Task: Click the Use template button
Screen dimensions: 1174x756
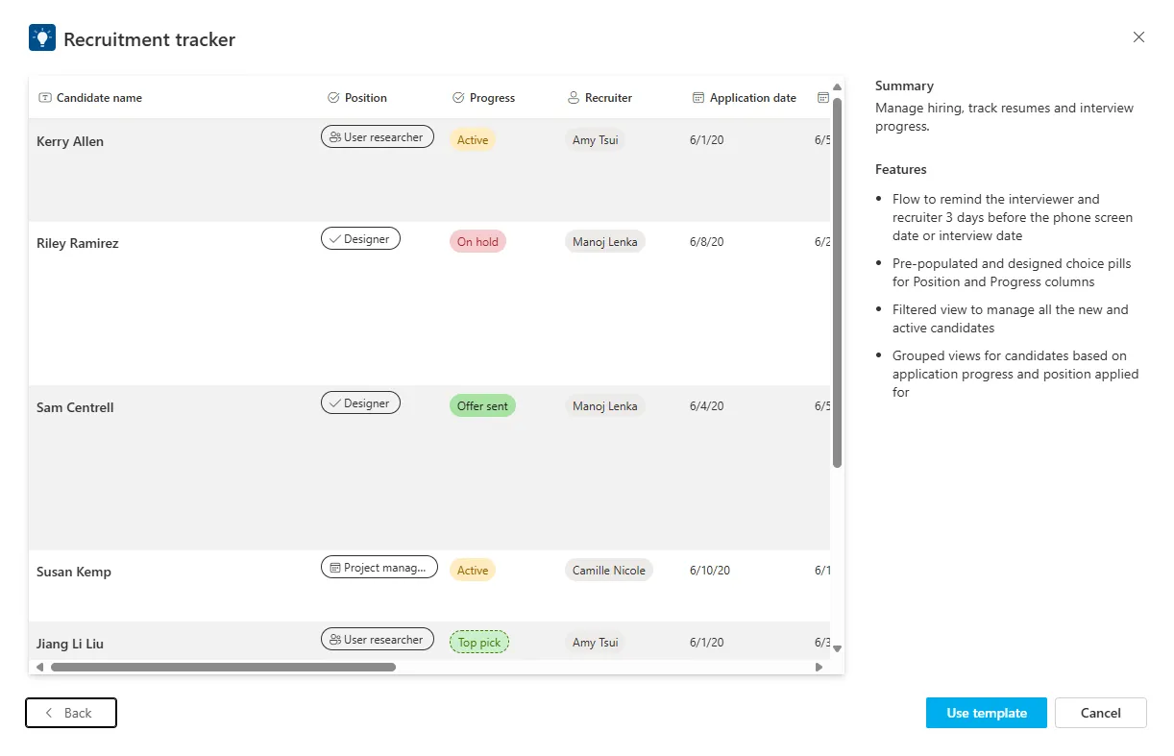Action: pyautogui.click(x=986, y=713)
